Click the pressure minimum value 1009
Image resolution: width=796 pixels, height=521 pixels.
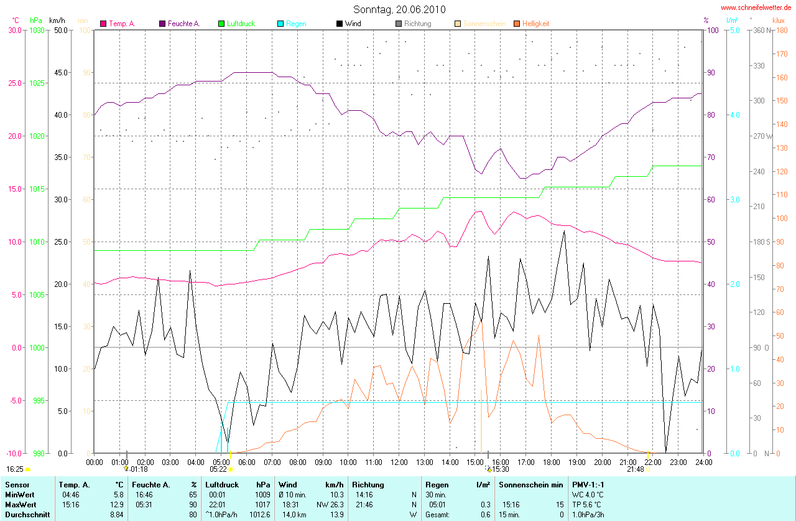pos(262,495)
